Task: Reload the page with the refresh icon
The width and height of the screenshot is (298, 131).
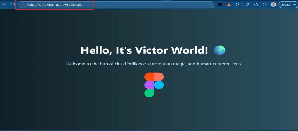Action: [x=13, y=5]
